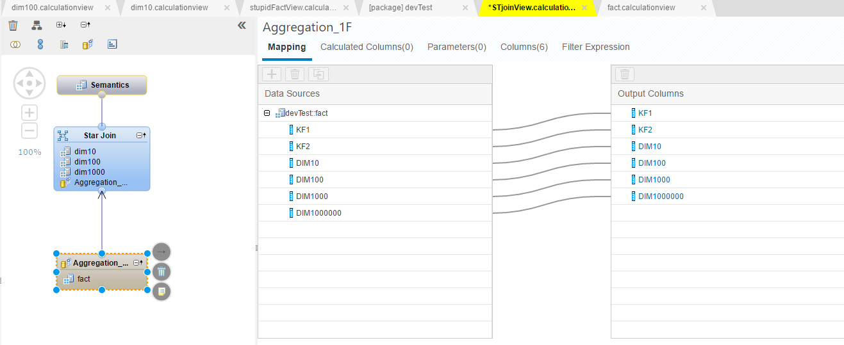Click the auto layout hierarchy icon
The width and height of the screenshot is (844, 345).
pyautogui.click(x=37, y=26)
